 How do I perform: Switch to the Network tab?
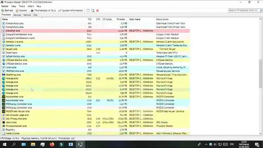[27, 15]
